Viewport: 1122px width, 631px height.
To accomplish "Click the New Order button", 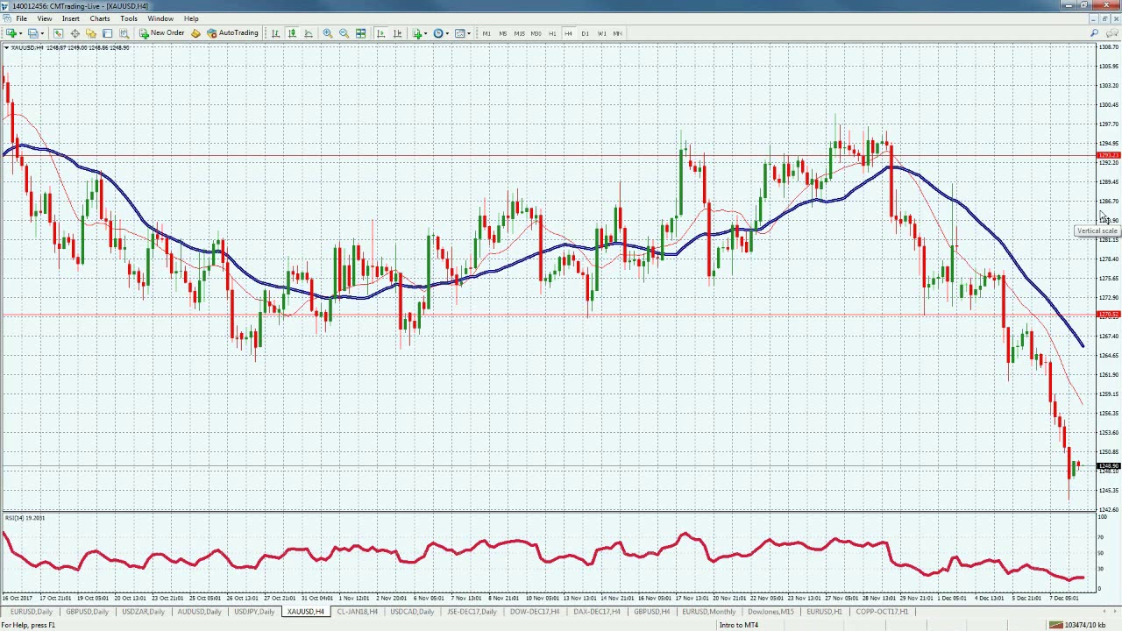I will click(x=162, y=33).
